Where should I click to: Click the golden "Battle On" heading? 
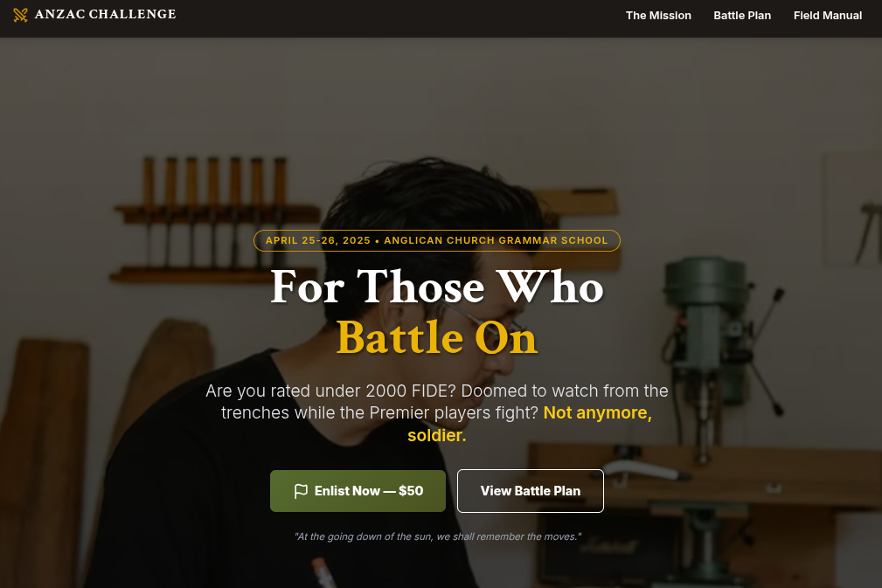pos(437,338)
